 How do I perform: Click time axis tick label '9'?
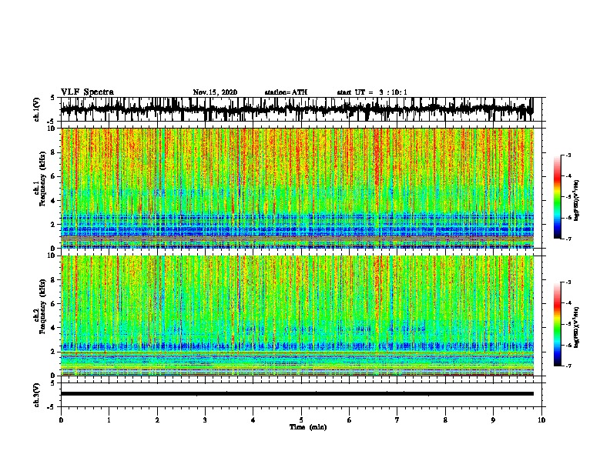(493, 420)
